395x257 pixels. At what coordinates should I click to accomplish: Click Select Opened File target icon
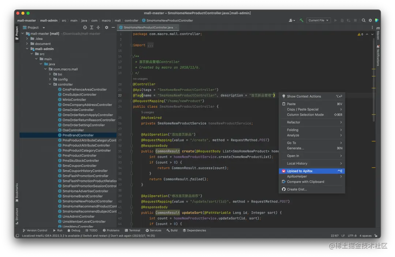coord(85,27)
